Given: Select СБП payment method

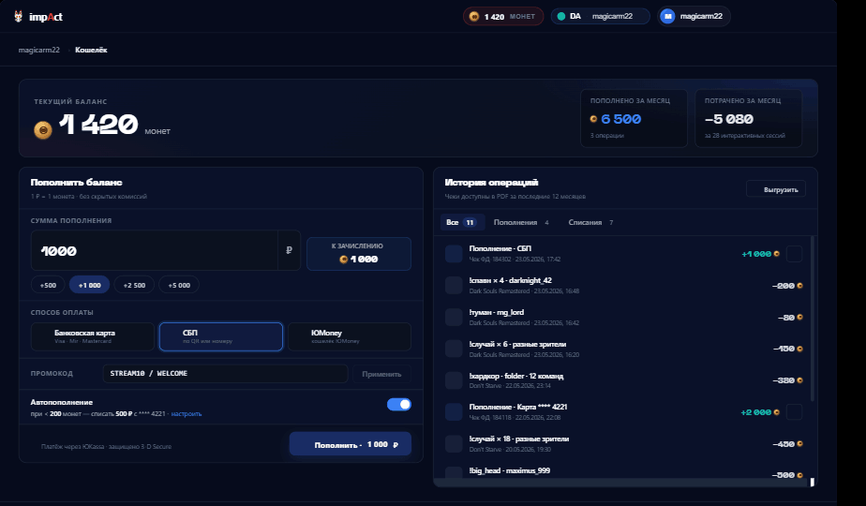Looking at the screenshot, I should 221,336.
